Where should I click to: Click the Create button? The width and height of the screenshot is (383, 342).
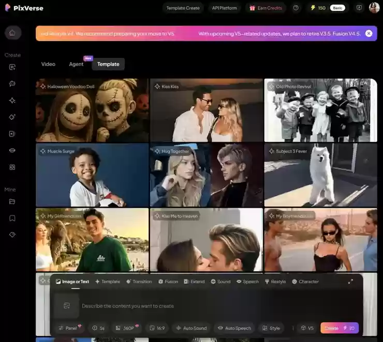(x=339, y=328)
